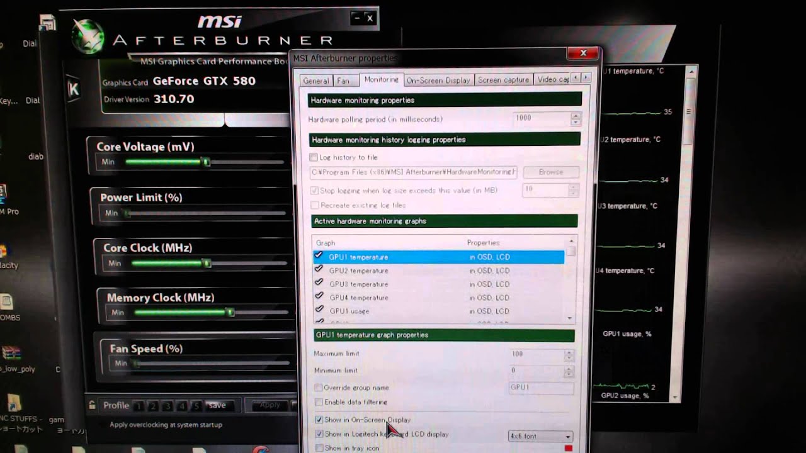The image size is (806, 453).
Task: Open the 4x6 font dropdown
Action: 540,436
